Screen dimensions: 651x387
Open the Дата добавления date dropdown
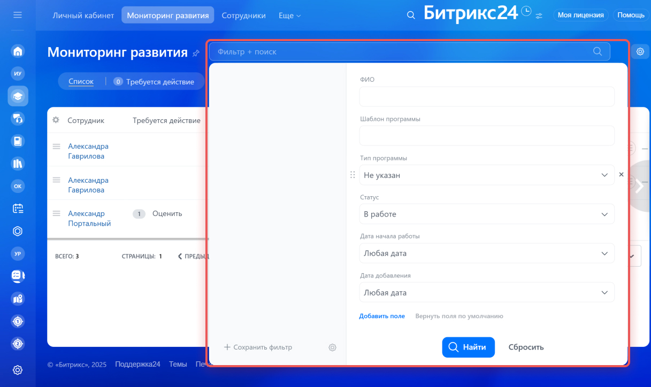pyautogui.click(x=487, y=292)
